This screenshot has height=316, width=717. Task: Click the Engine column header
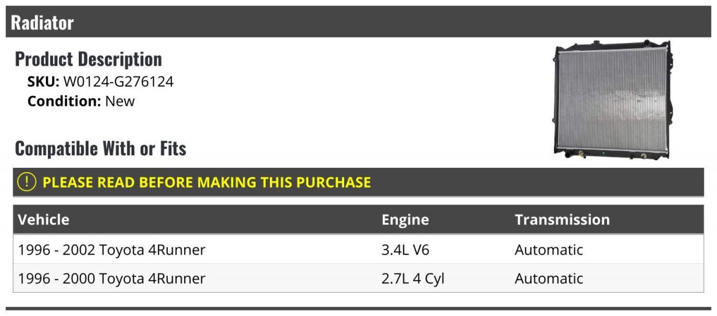tap(405, 220)
